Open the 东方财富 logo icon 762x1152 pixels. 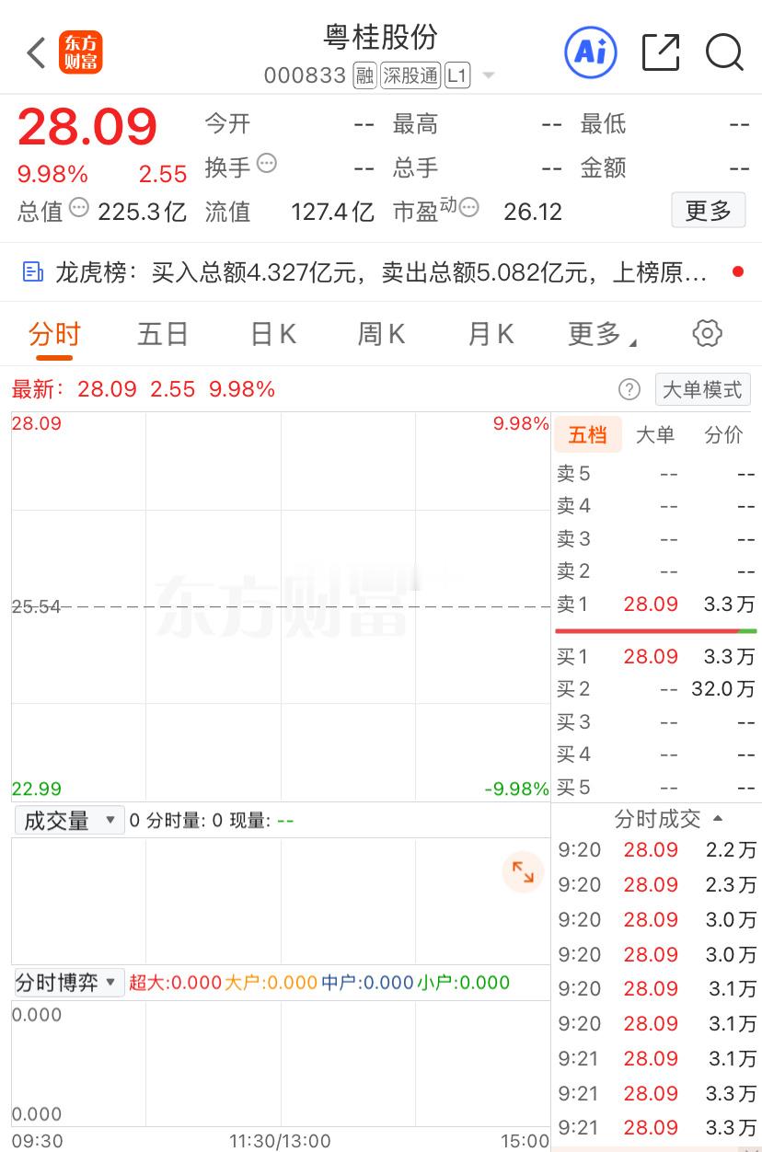coord(81,52)
